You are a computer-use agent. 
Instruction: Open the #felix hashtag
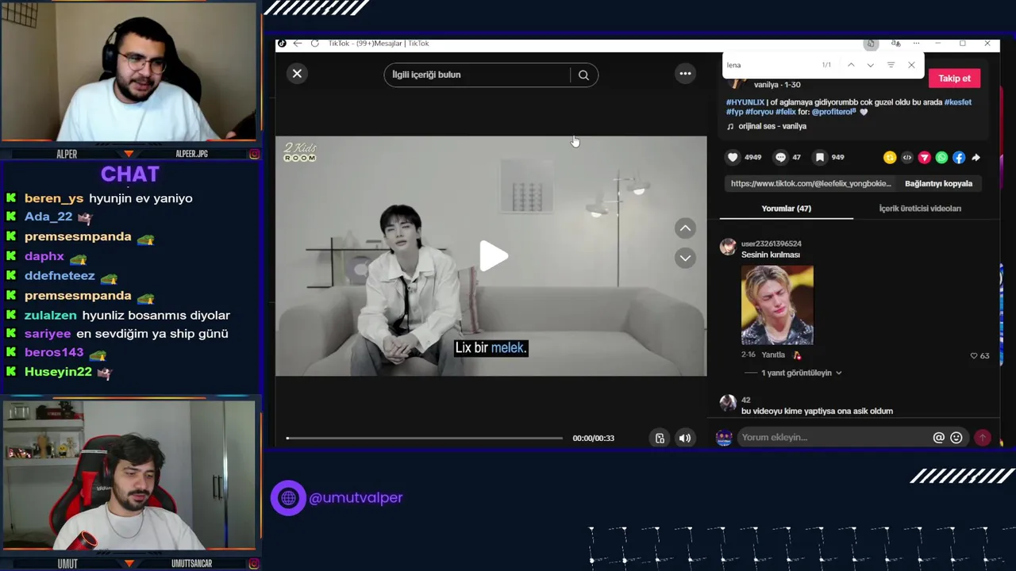point(786,113)
